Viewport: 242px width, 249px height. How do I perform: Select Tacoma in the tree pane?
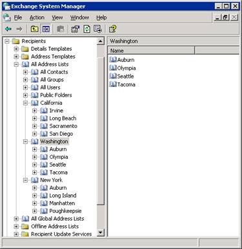click(58, 172)
